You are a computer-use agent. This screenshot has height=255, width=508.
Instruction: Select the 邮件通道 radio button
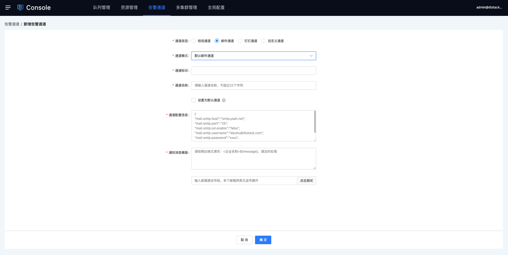217,41
